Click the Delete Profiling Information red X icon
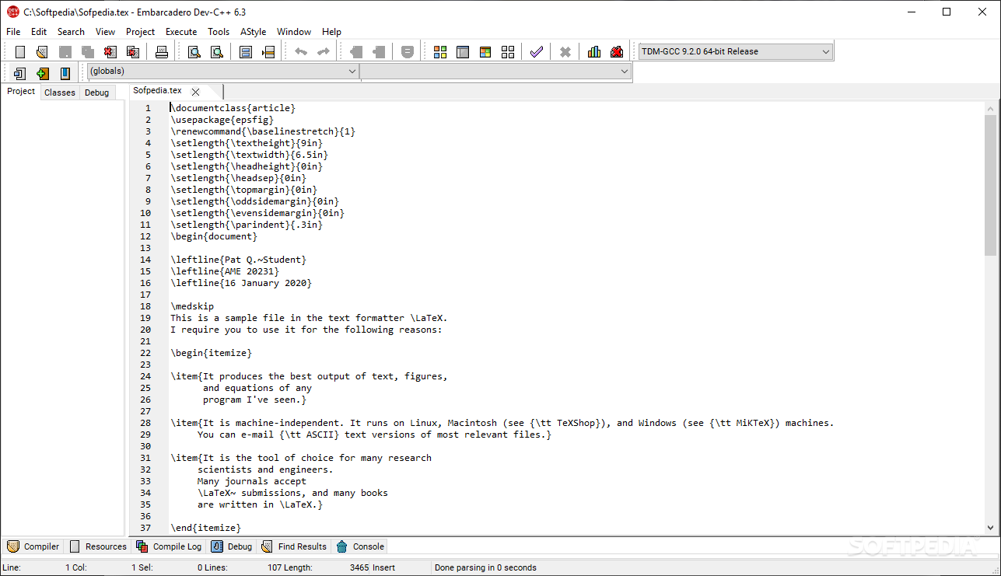Screen dimensions: 1001x576 (617, 52)
